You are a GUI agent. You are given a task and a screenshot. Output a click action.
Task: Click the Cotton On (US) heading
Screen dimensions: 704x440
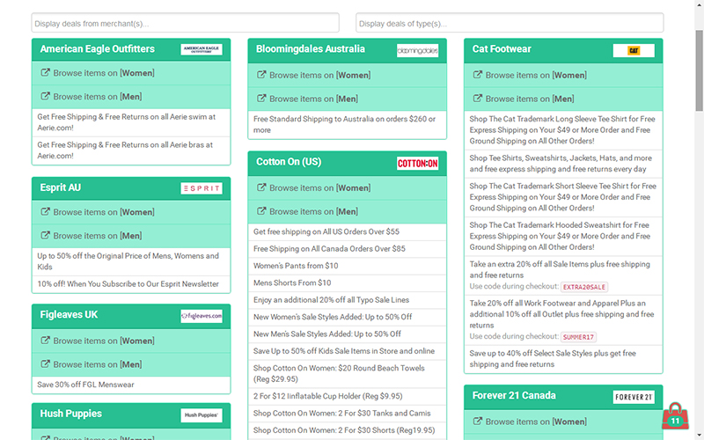289,162
